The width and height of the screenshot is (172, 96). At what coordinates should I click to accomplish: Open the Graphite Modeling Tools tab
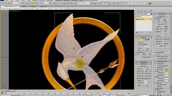[x=10, y=6]
